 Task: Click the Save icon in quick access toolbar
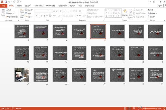[x=6, y=2]
